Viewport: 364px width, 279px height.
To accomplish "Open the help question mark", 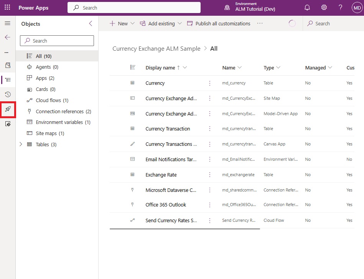I will 340,8.
